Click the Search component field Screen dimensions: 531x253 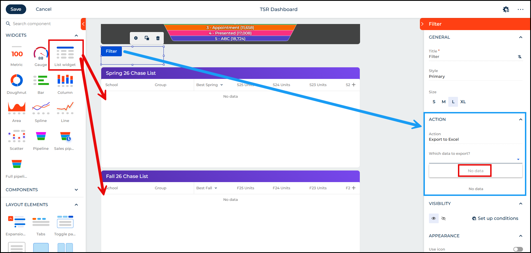[x=44, y=24]
